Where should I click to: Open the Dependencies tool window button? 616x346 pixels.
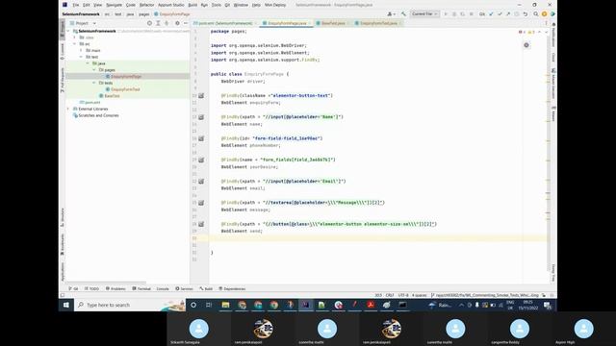point(232,288)
